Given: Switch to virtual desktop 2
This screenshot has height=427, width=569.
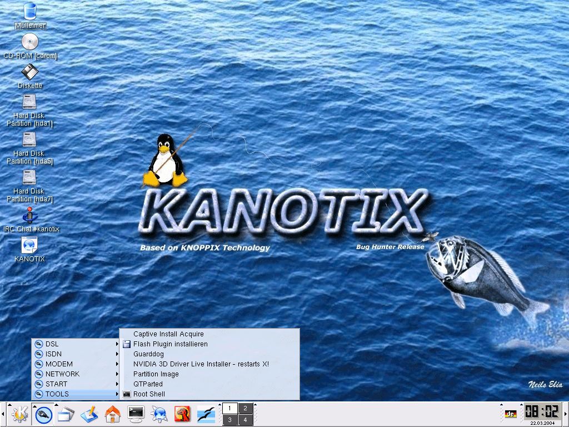Looking at the screenshot, I should click(245, 409).
